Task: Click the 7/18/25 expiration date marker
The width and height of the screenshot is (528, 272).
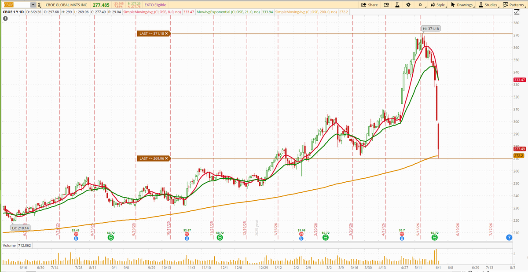Action: pyautogui.click(x=58, y=230)
